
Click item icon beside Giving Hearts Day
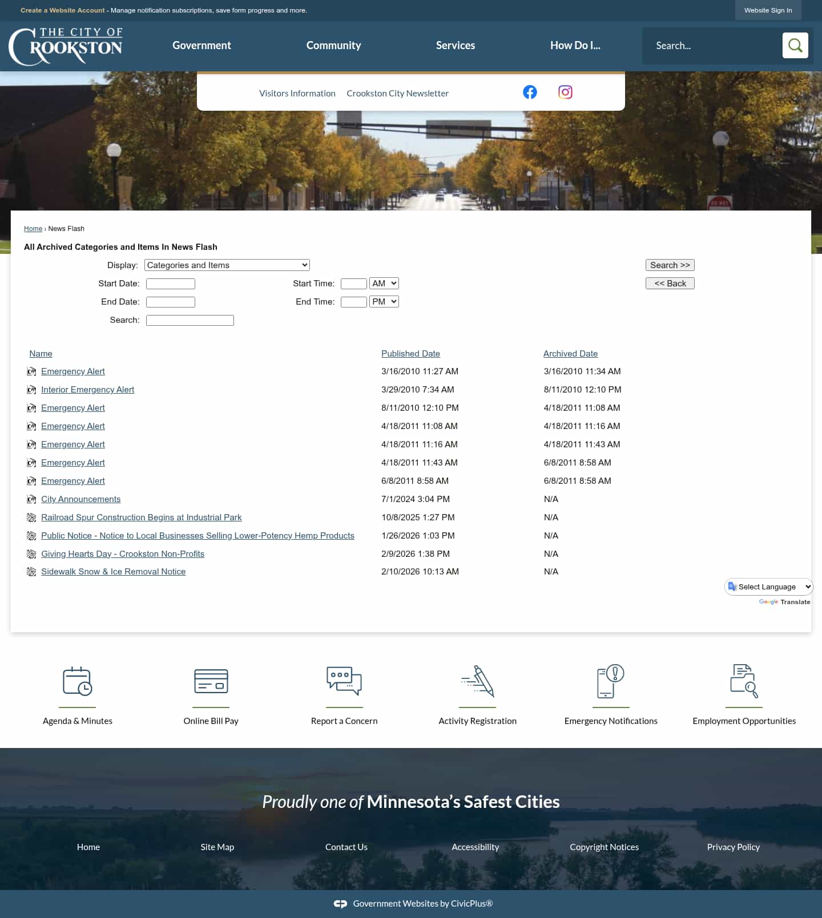click(x=31, y=554)
